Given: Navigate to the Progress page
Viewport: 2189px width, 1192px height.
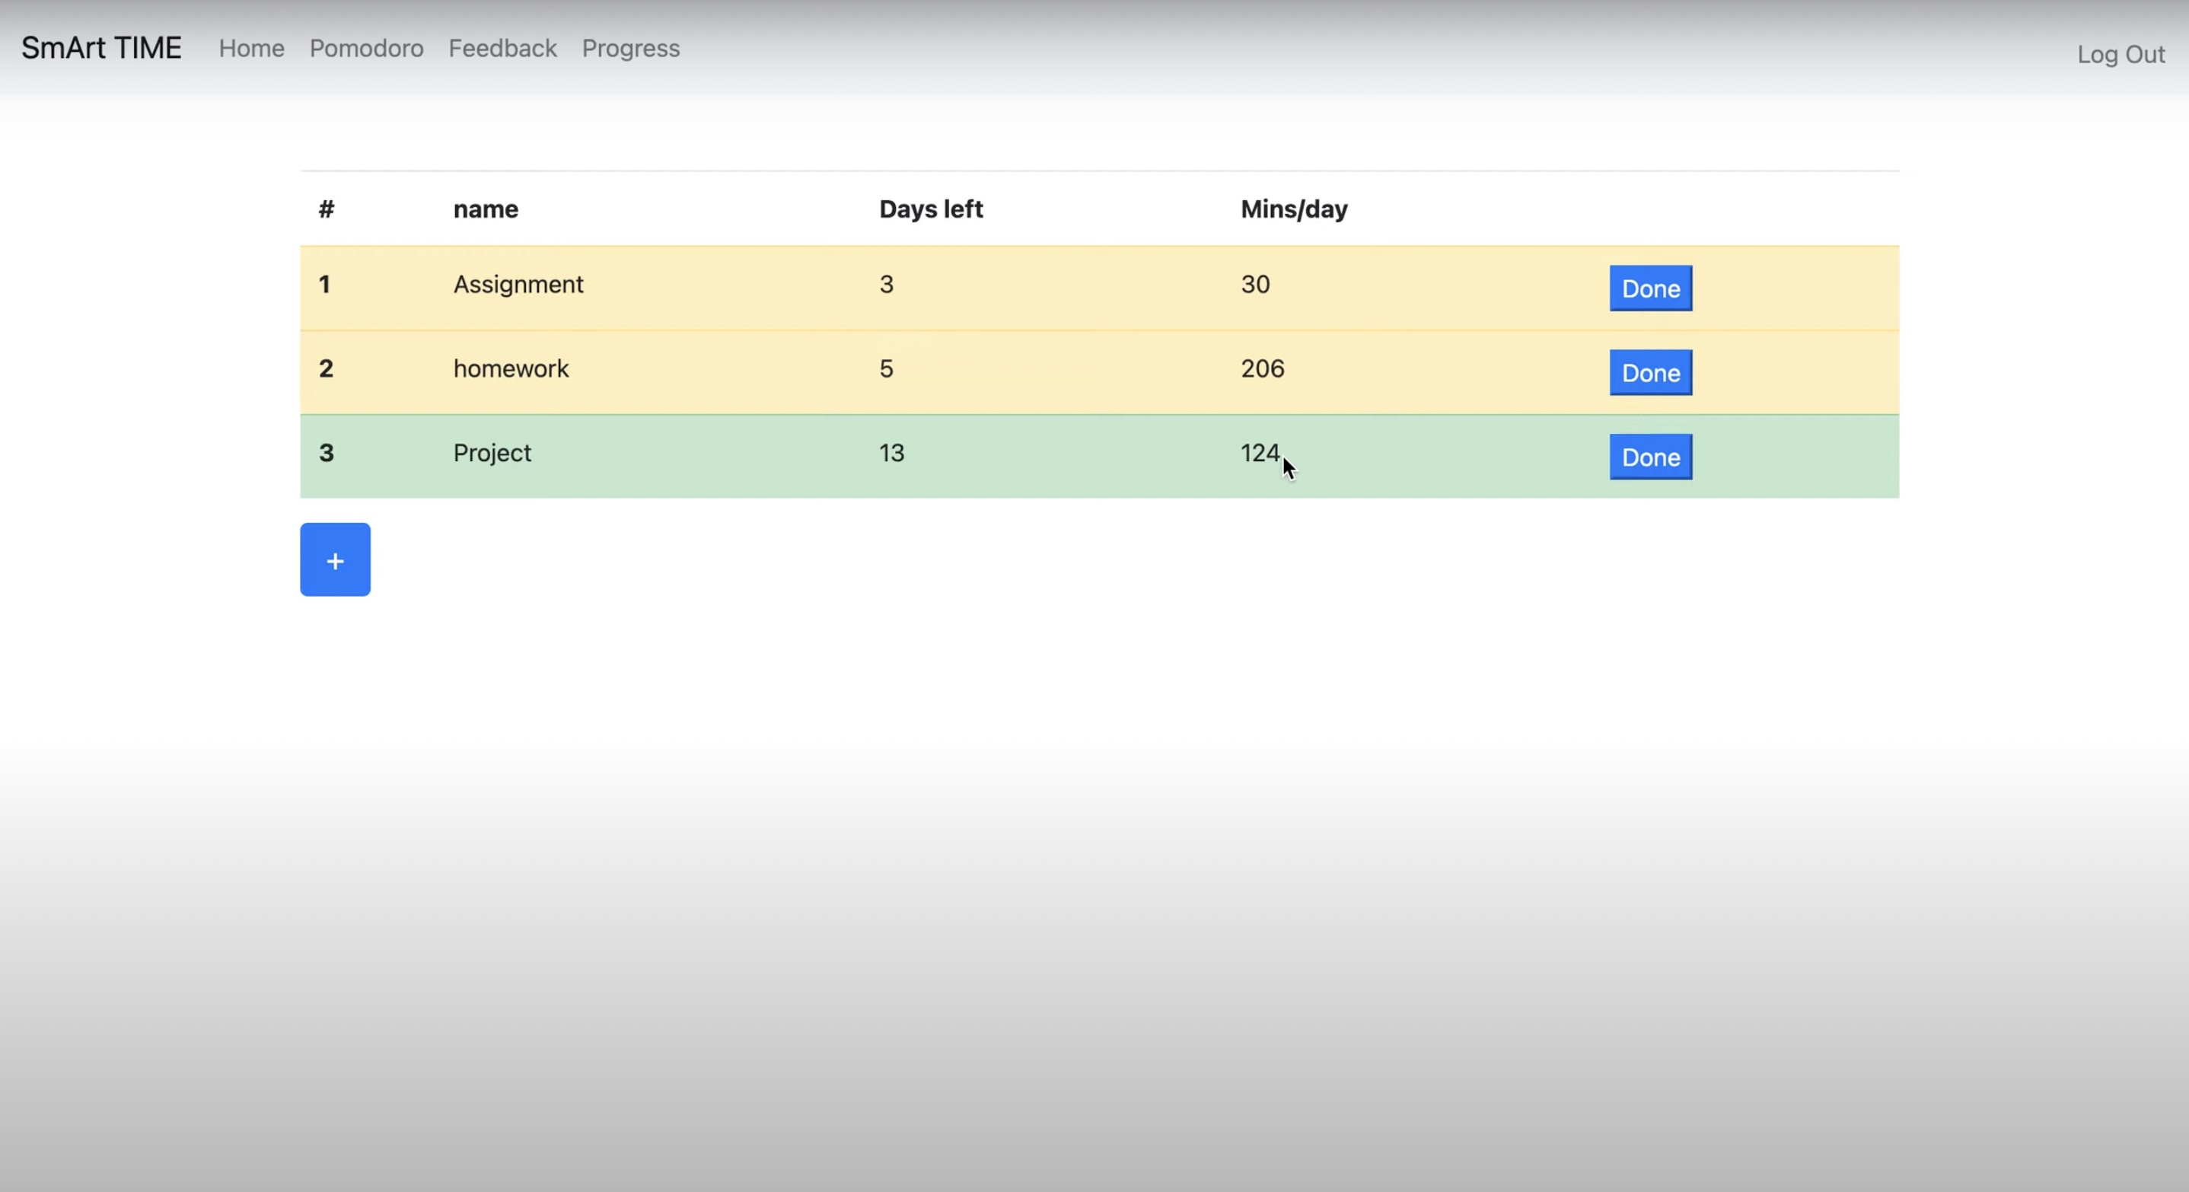Looking at the screenshot, I should tap(630, 49).
